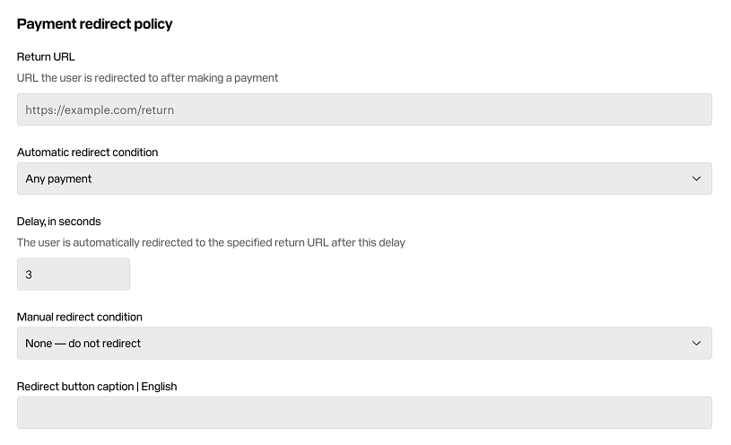Open the Manual redirect condition dropdown

point(364,344)
